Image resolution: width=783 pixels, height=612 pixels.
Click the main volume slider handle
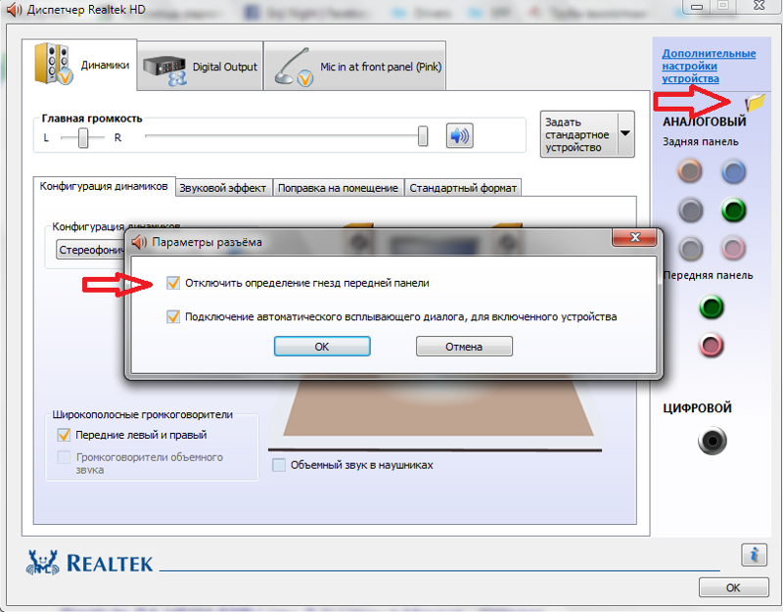[x=423, y=136]
